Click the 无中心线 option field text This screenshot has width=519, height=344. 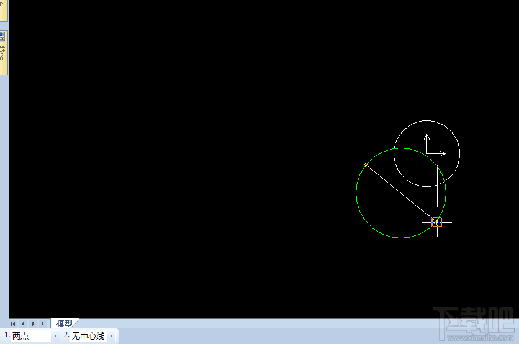[88, 336]
